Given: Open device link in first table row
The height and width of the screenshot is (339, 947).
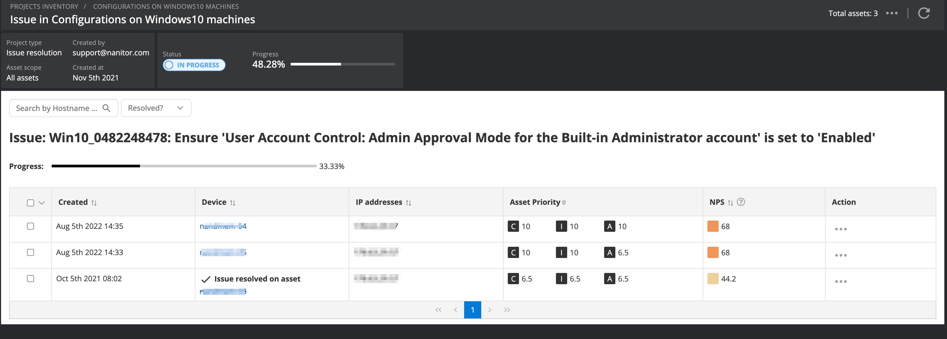Looking at the screenshot, I should (223, 226).
